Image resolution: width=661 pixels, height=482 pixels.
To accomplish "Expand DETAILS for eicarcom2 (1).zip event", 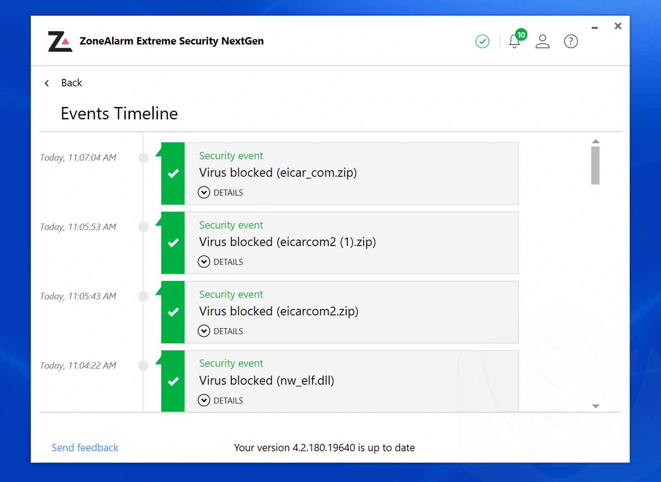I will [x=220, y=262].
